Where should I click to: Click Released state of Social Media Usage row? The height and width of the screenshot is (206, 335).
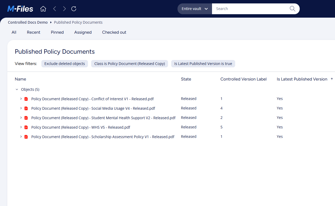(x=189, y=108)
